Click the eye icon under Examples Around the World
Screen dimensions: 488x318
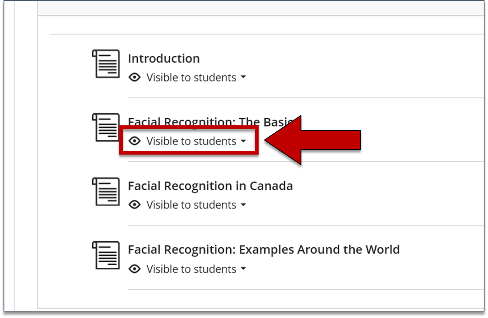coord(134,269)
